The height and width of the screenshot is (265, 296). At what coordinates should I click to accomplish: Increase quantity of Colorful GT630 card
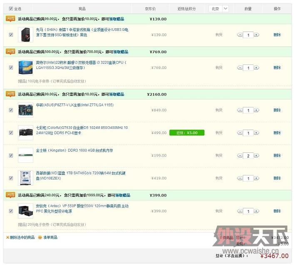click(x=256, y=133)
